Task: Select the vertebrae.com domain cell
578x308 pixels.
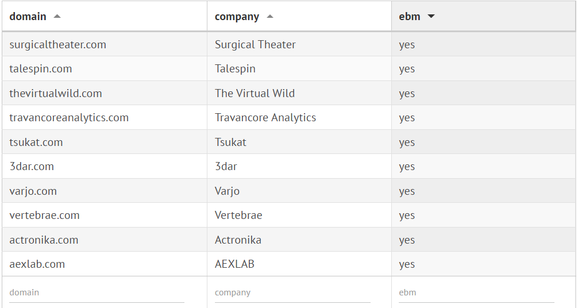Action: (x=44, y=215)
